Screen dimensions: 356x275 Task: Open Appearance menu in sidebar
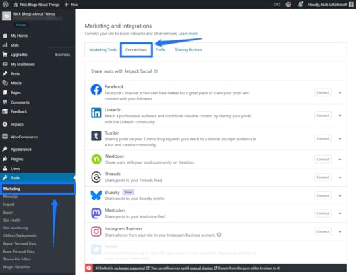click(38, 150)
